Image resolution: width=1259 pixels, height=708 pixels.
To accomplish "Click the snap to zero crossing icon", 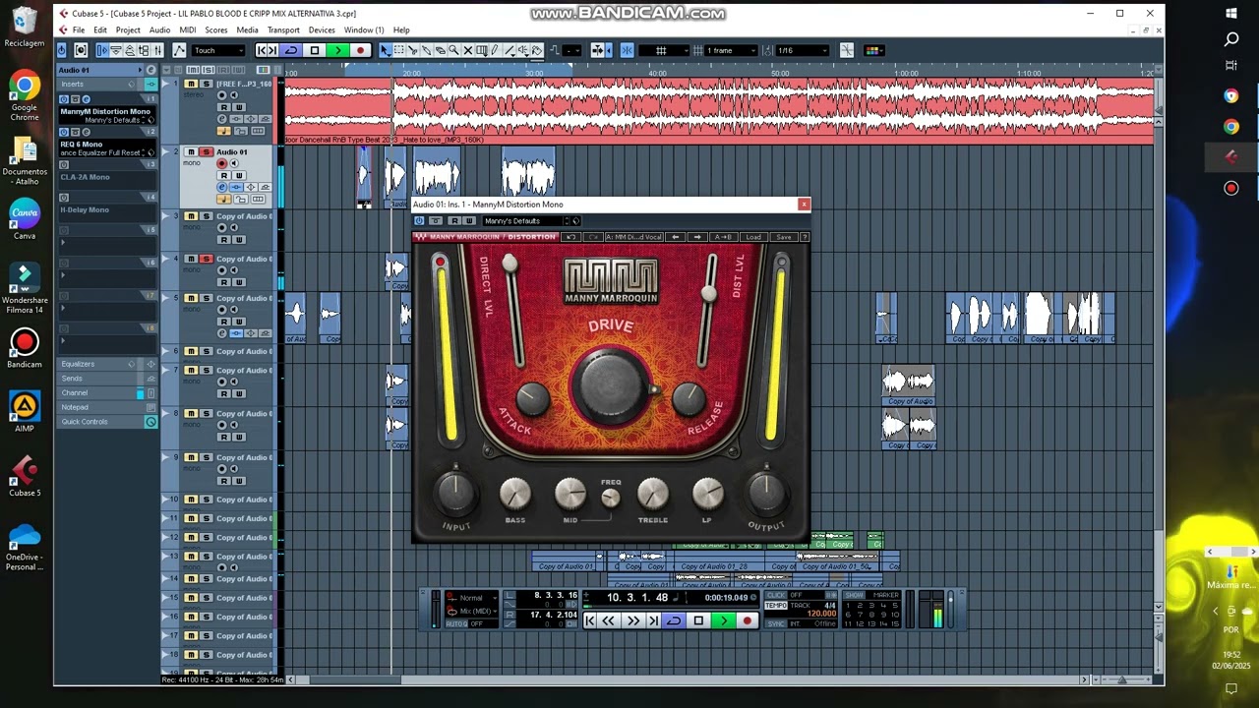I will pos(847,50).
